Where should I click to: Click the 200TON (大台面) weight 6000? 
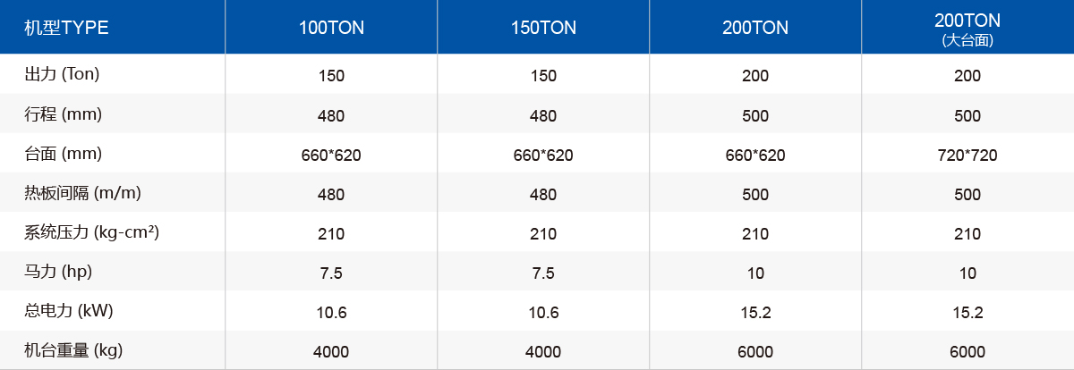point(967,352)
